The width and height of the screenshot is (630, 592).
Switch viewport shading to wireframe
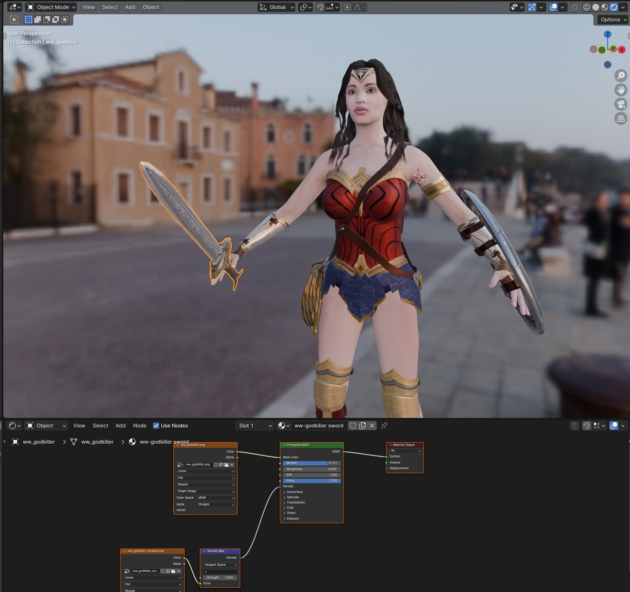tap(587, 7)
